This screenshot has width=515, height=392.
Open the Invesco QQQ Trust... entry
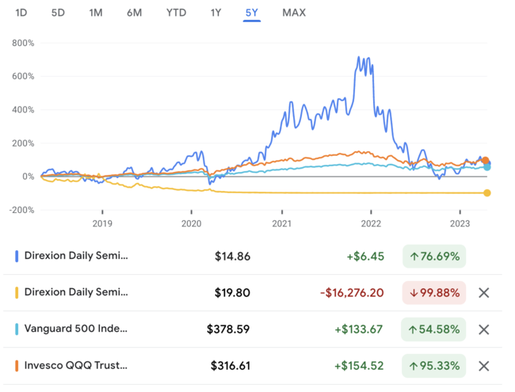point(76,365)
